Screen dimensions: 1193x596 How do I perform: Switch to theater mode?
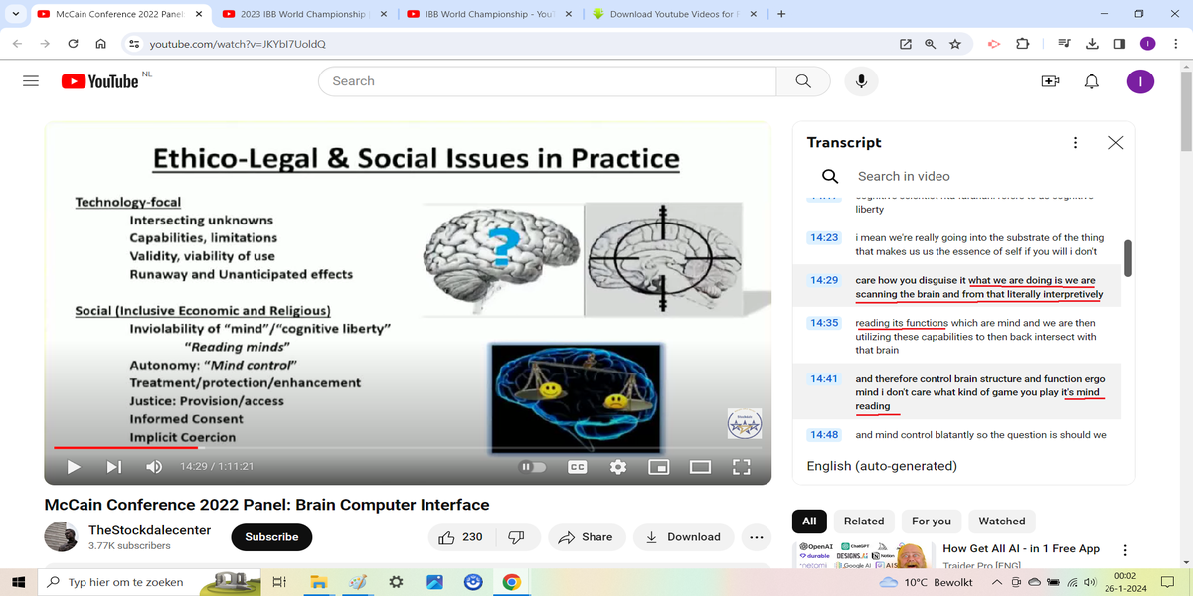tap(700, 467)
